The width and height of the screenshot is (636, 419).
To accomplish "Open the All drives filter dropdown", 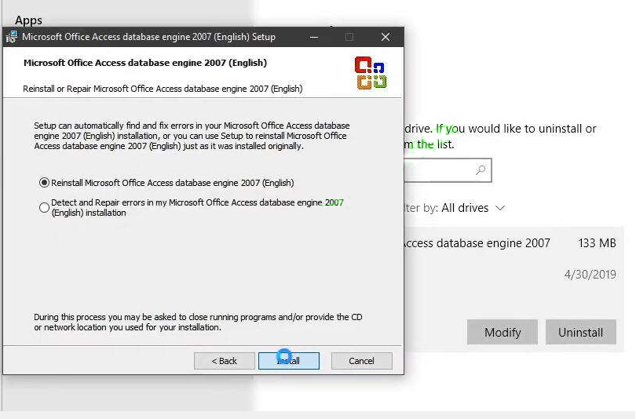I will (x=473, y=208).
